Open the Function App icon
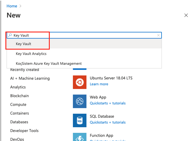The image size is (196, 141). (x=80, y=137)
